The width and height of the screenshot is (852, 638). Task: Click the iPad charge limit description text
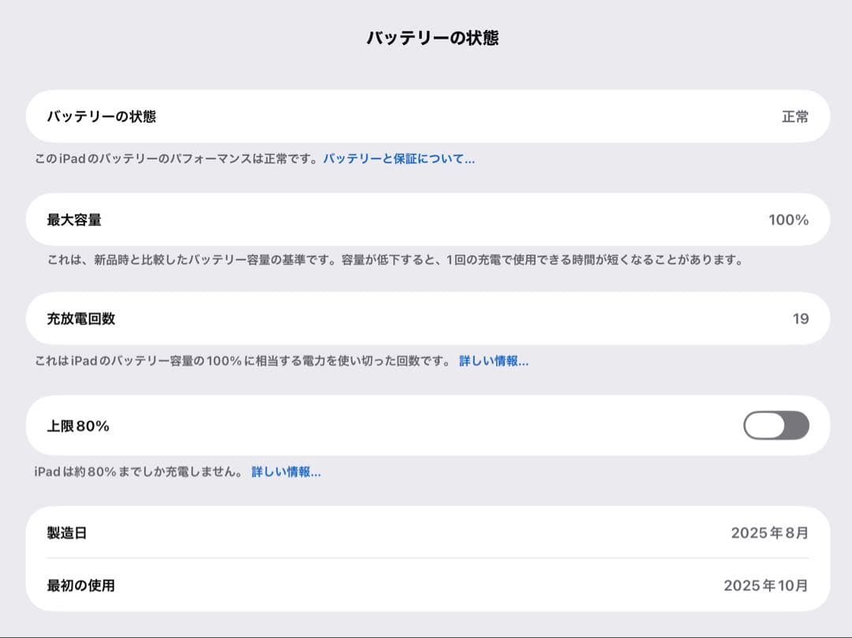pos(142,471)
